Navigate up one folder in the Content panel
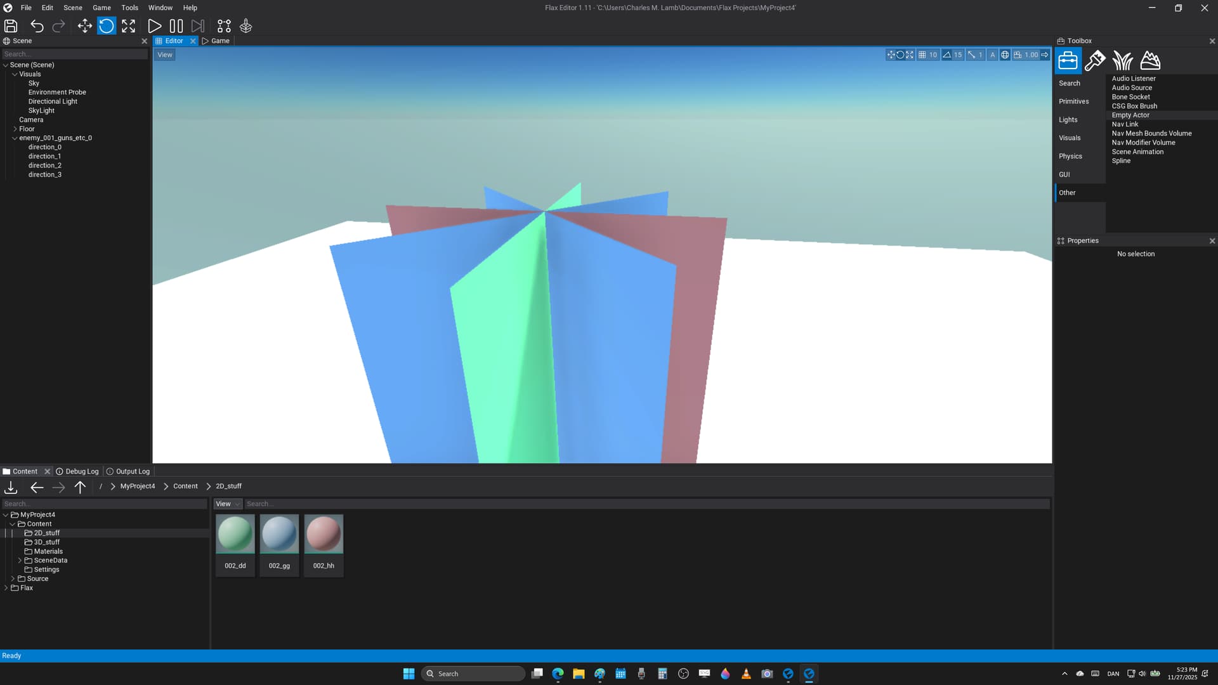The image size is (1218, 685). tap(80, 487)
